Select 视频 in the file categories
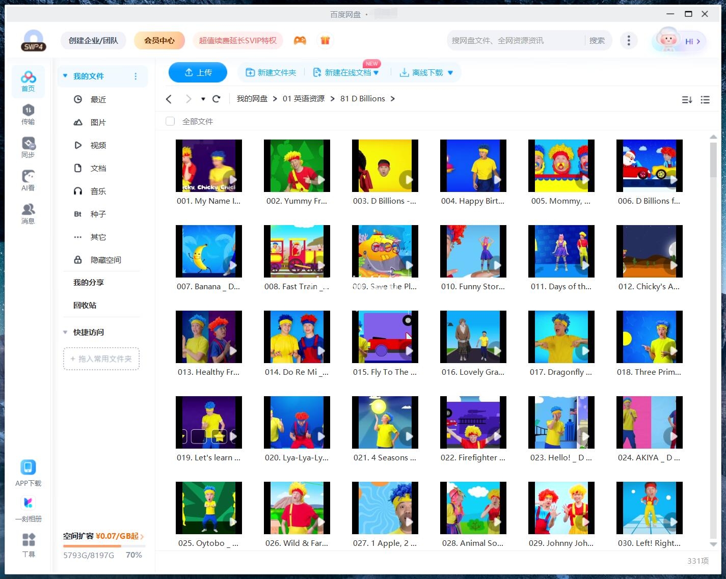The width and height of the screenshot is (726, 579). pos(98,145)
